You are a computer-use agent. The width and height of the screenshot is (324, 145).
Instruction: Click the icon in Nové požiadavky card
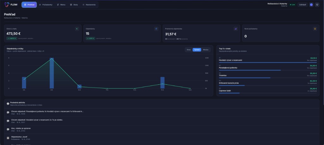pyautogui.click(x=315, y=29)
